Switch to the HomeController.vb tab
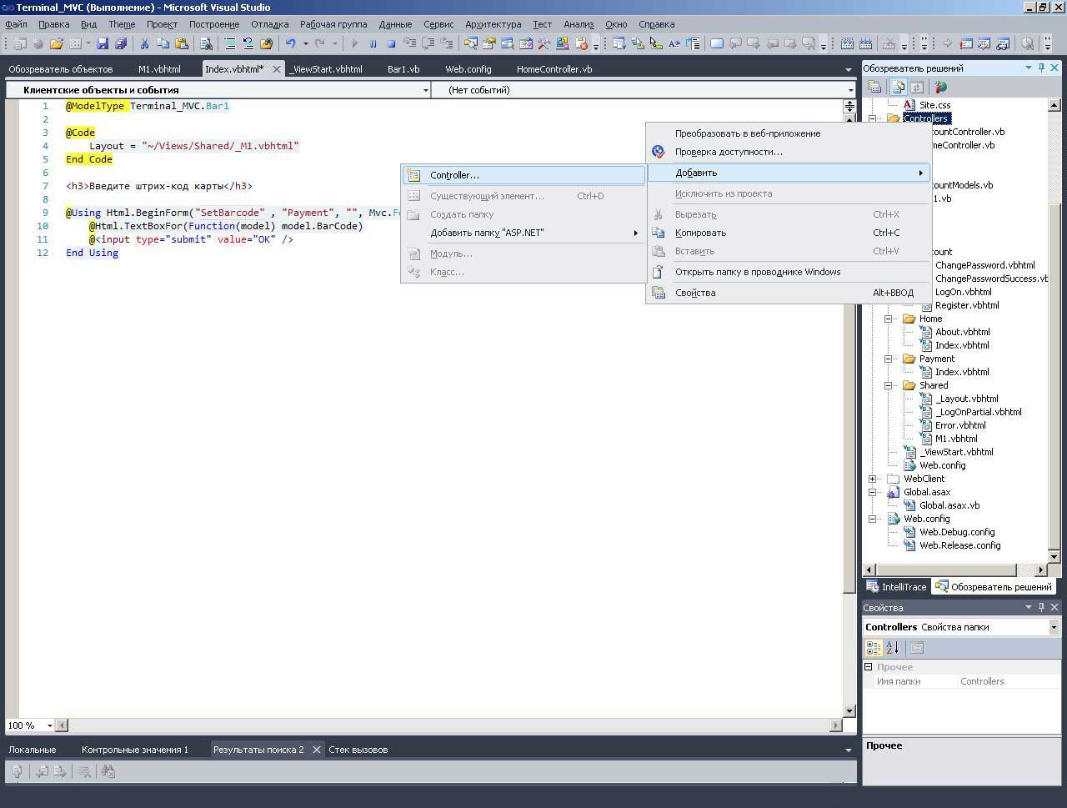 coord(554,69)
